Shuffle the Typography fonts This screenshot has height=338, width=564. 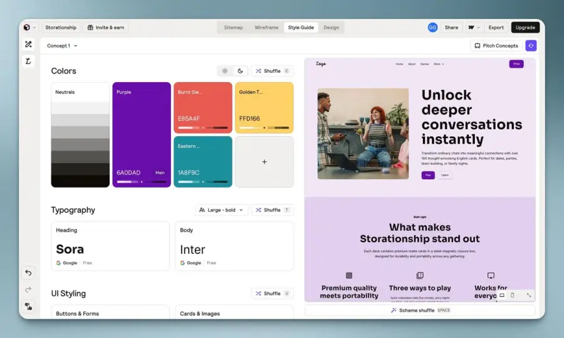click(273, 210)
